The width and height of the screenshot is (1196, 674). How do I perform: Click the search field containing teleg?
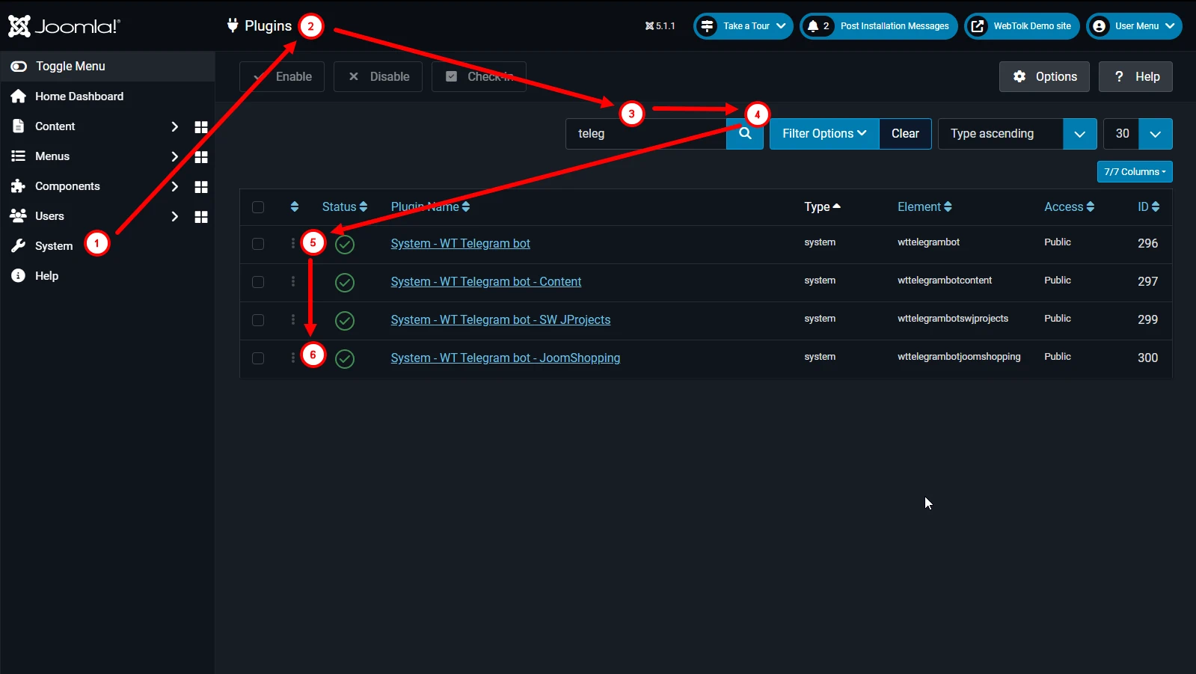[646, 134]
